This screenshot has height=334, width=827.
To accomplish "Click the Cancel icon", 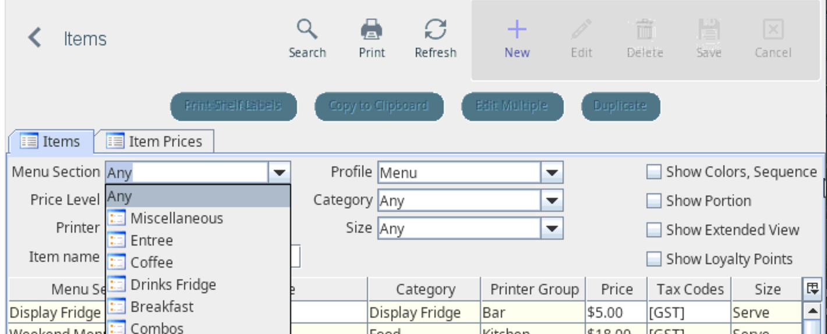I will pyautogui.click(x=773, y=30).
